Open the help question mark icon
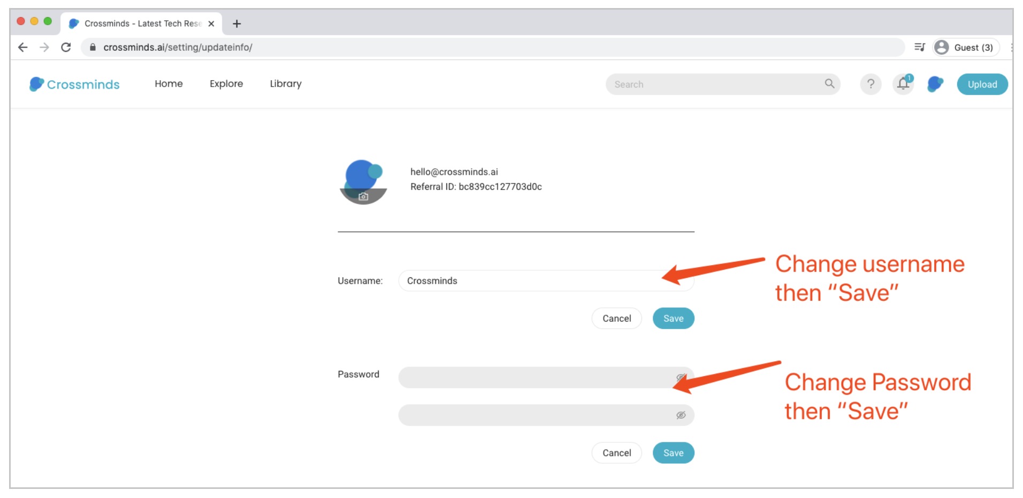Screen dimensions: 1023x498 click(x=871, y=84)
